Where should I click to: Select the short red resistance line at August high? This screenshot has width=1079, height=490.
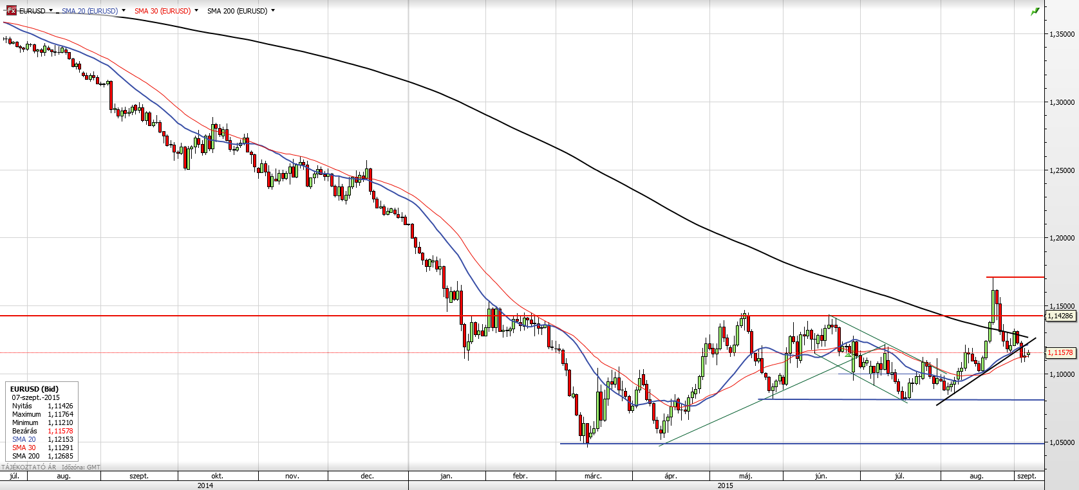pyautogui.click(x=1015, y=277)
